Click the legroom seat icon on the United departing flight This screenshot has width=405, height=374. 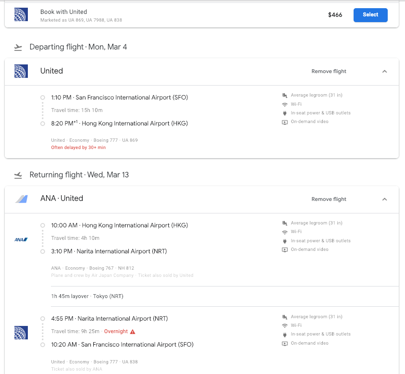coord(285,95)
